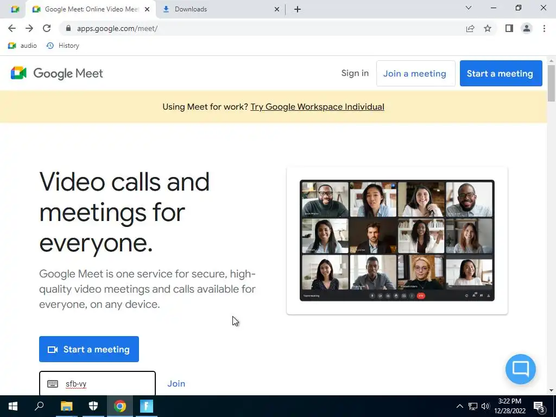Screen dimensions: 556x417
Task: Click the scrollbar down arrow
Action: point(551,390)
